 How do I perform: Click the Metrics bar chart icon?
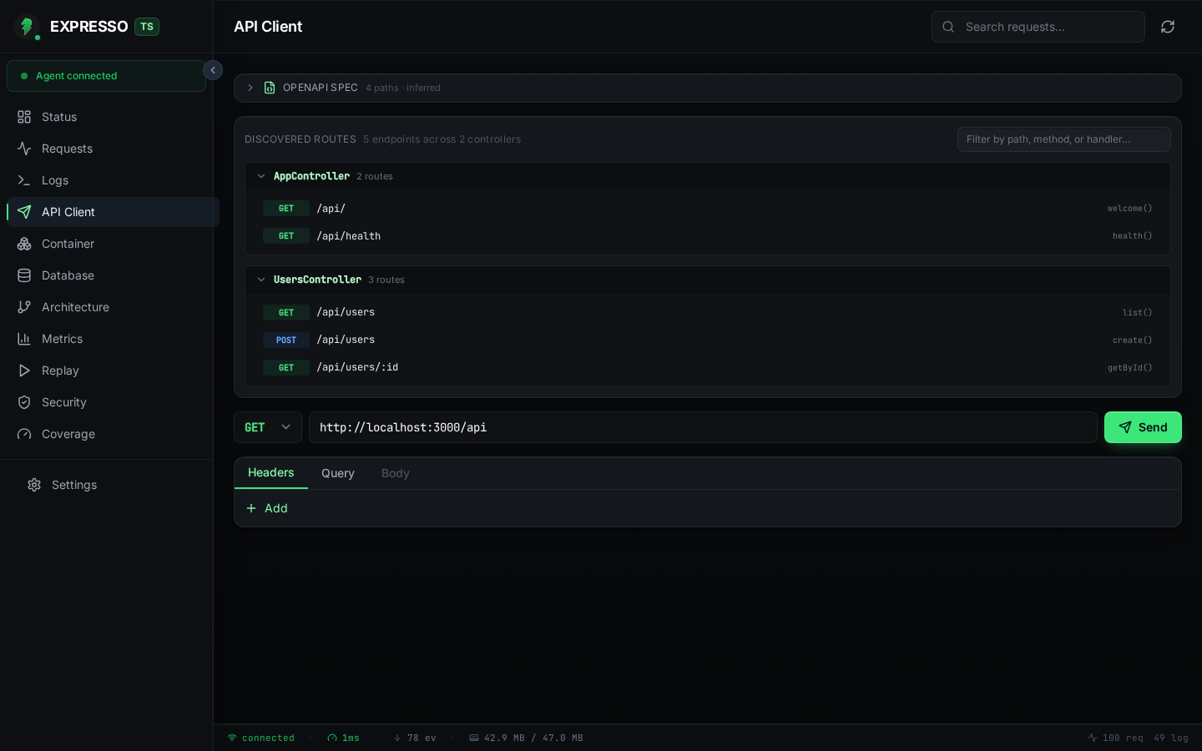click(24, 339)
